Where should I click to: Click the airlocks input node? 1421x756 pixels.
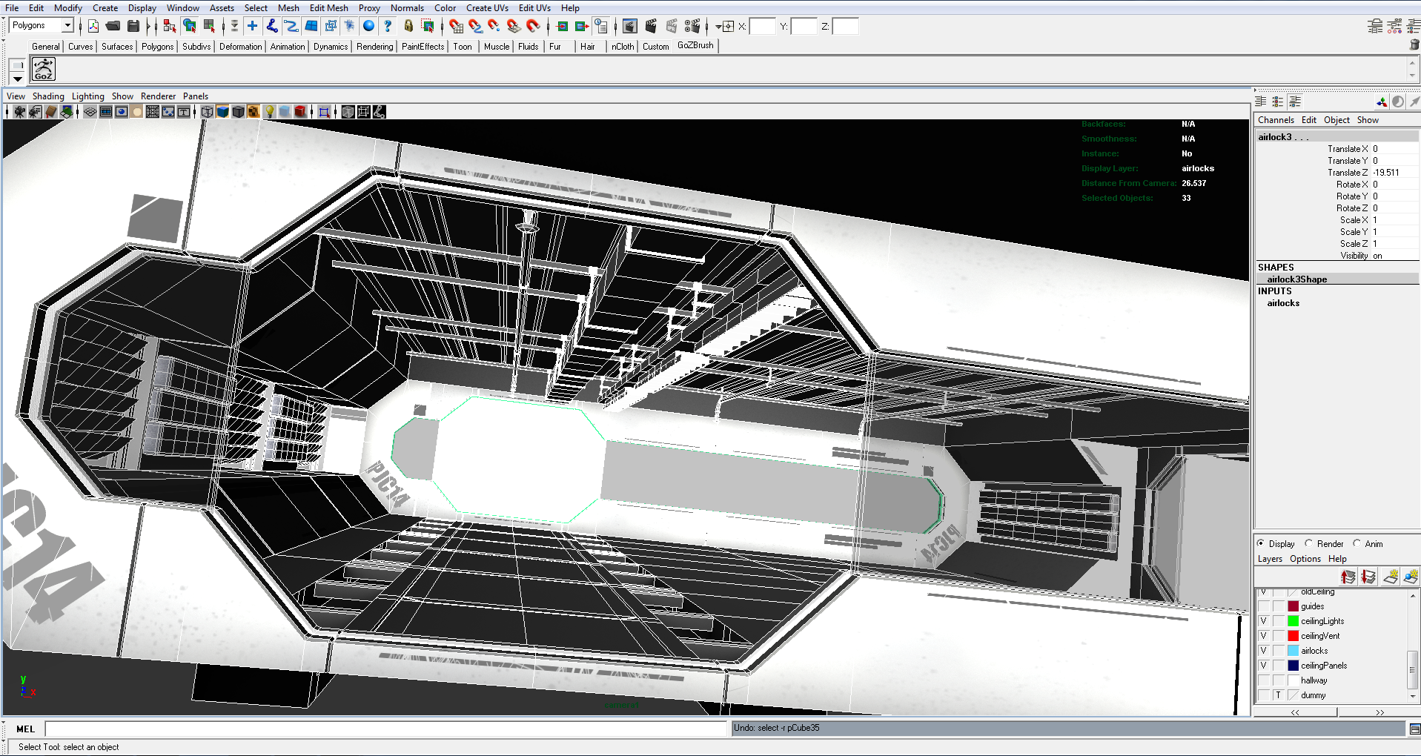click(1283, 303)
